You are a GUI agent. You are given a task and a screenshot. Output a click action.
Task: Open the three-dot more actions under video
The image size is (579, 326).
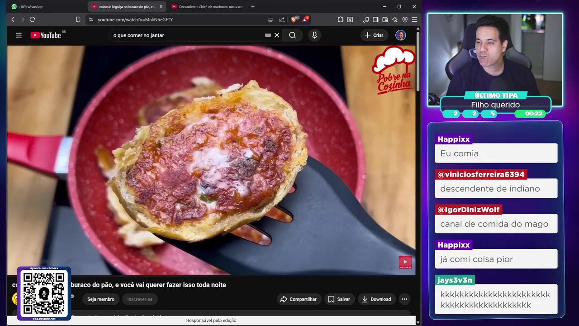[404, 299]
